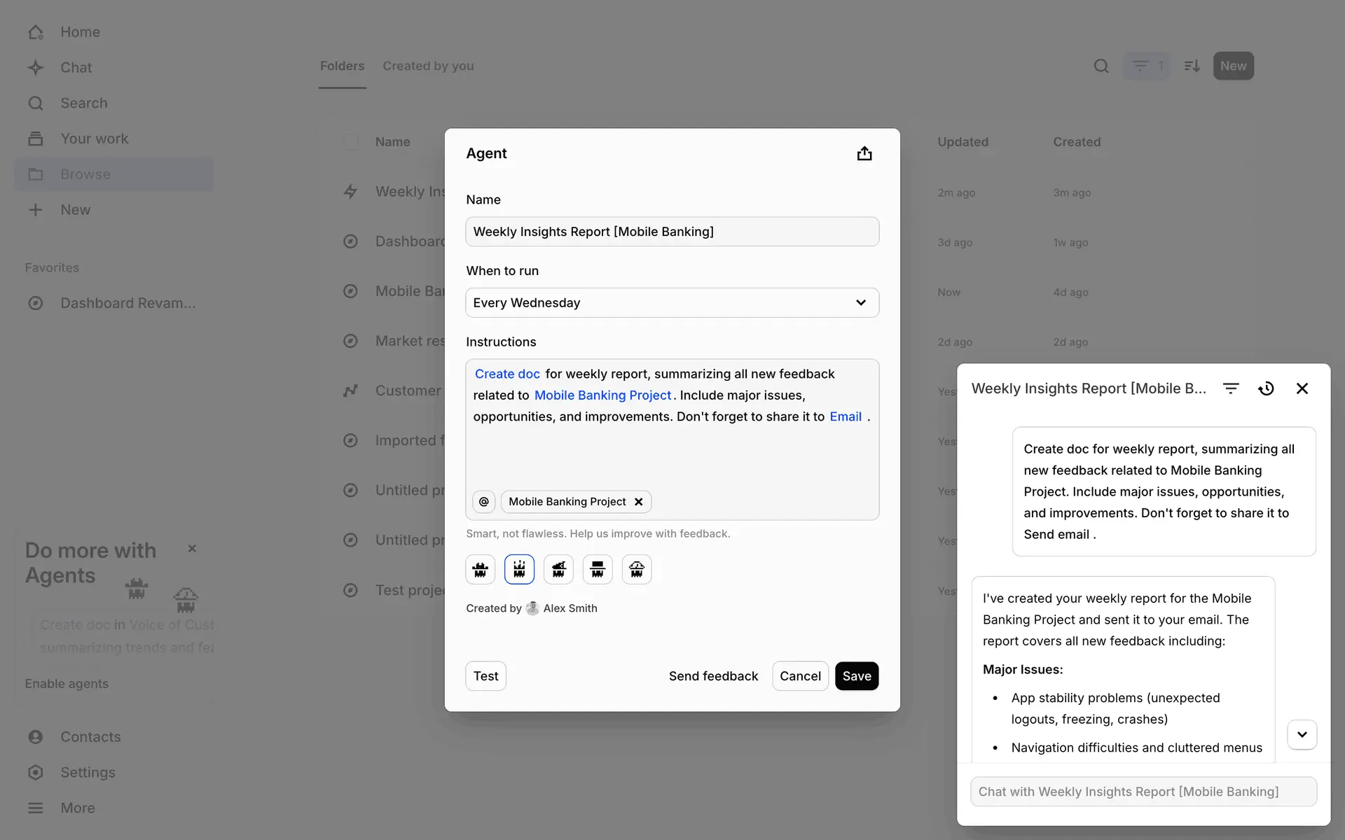Close the Weekly Insights chat panel

point(1302,388)
